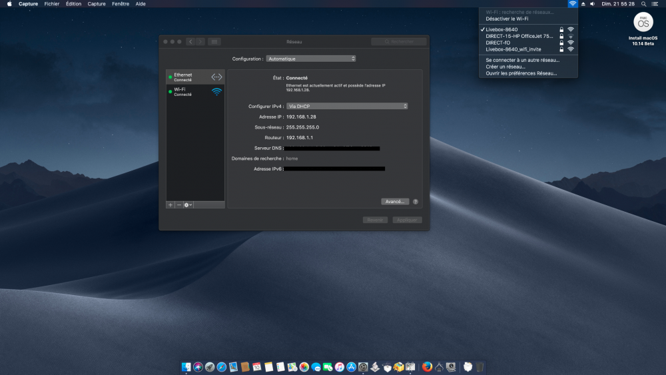Open Notes icon in the Dock
This screenshot has width=666, height=375.
(x=268, y=367)
